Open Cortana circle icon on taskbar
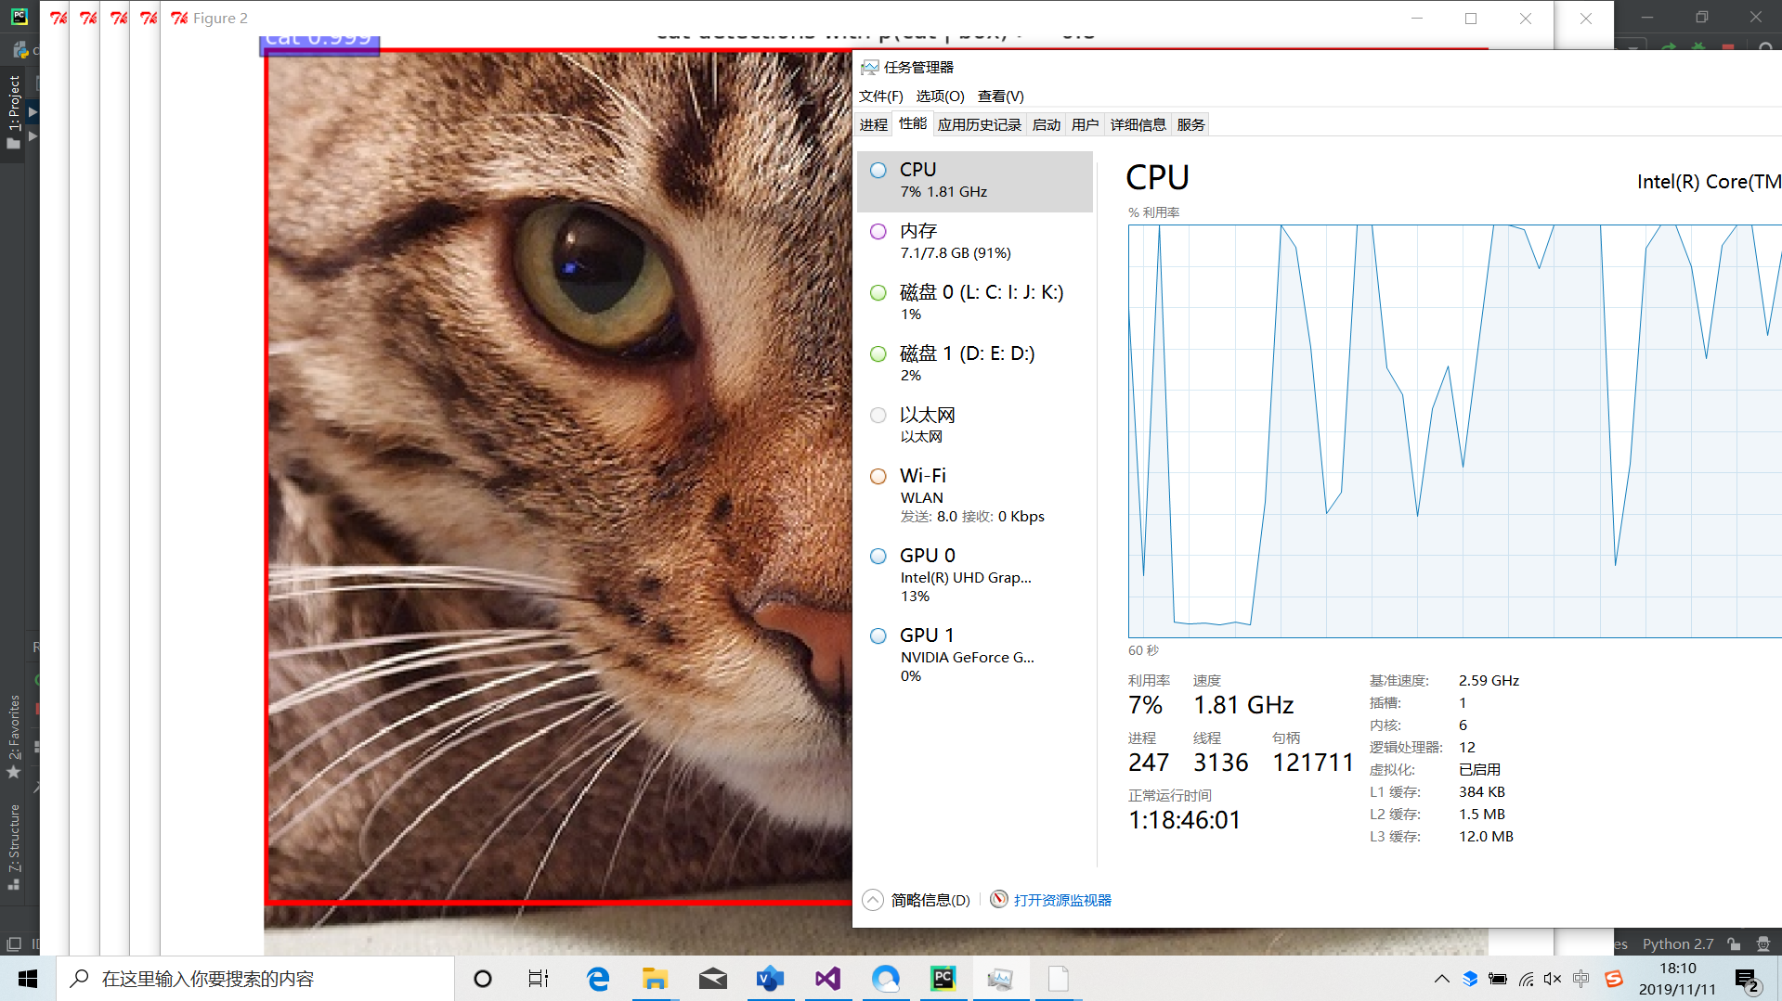The image size is (1782, 1001). point(483,979)
